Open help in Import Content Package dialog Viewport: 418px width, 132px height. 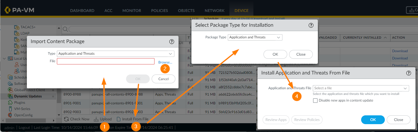pyautogui.click(x=172, y=41)
